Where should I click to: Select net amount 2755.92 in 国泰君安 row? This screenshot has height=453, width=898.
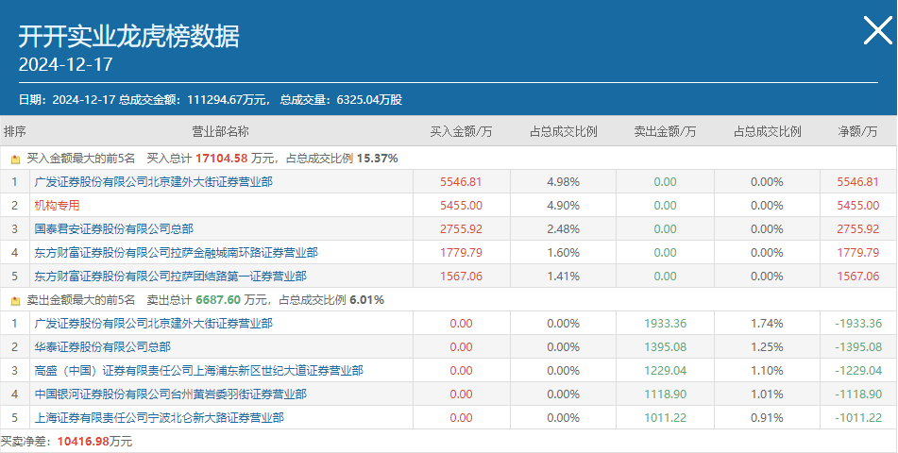click(858, 229)
